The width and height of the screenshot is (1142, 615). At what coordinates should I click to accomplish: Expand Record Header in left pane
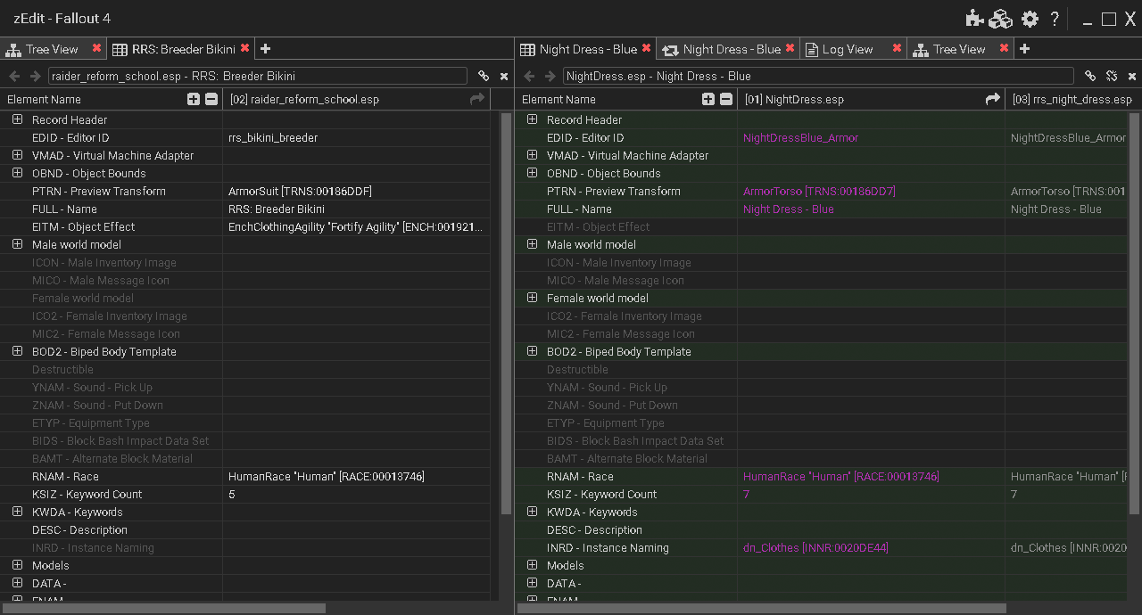pyautogui.click(x=17, y=119)
